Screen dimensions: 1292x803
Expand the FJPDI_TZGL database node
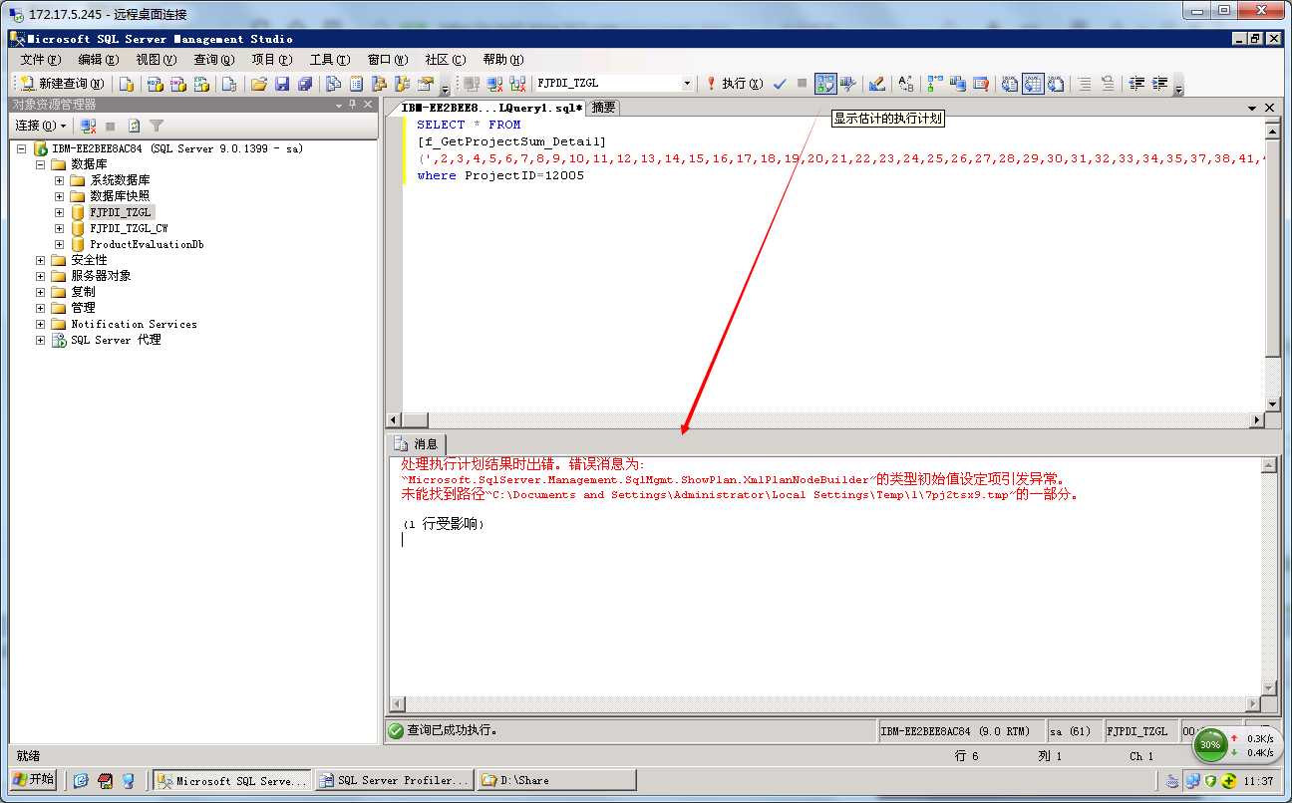click(60, 212)
